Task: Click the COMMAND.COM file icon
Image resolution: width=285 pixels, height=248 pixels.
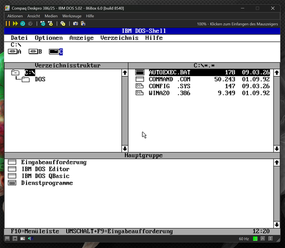Action: [x=140, y=79]
